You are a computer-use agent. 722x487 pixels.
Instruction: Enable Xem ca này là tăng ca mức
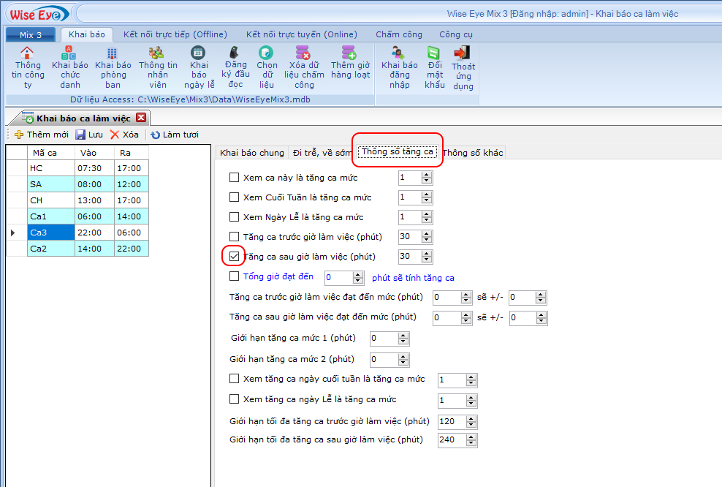235,177
